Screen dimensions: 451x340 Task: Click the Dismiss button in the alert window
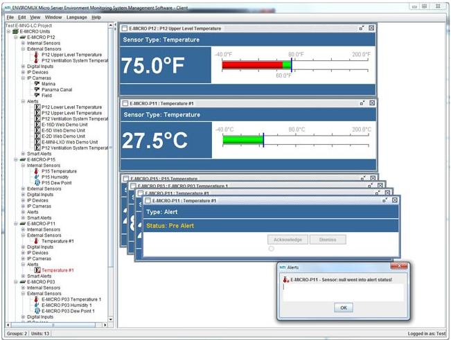click(327, 240)
